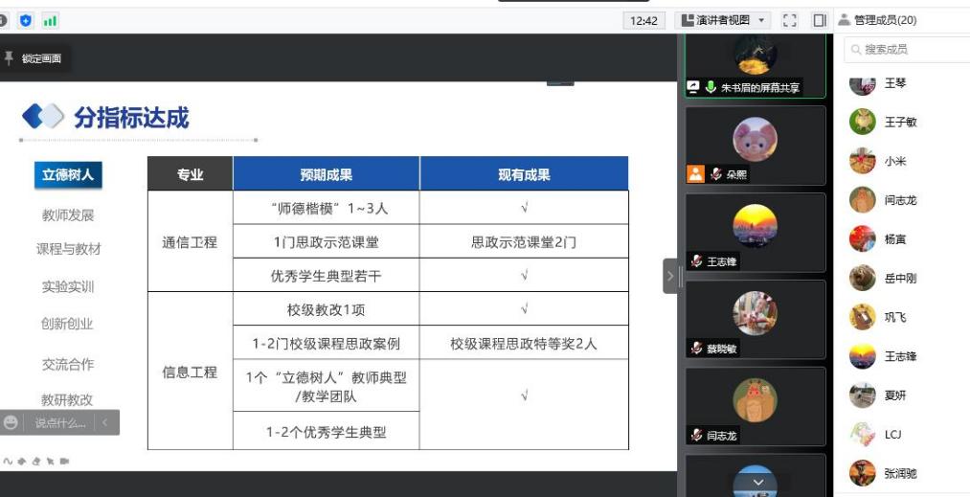Open the 演讲者视图 view dropdown

click(x=724, y=20)
